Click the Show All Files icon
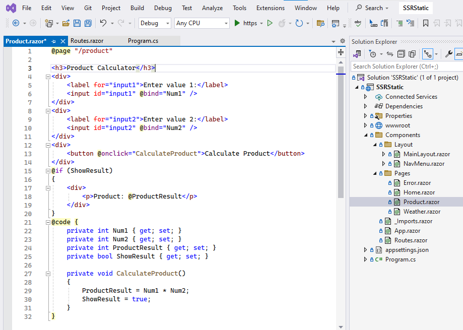Screen dimensions: 463x330 tap(412, 54)
